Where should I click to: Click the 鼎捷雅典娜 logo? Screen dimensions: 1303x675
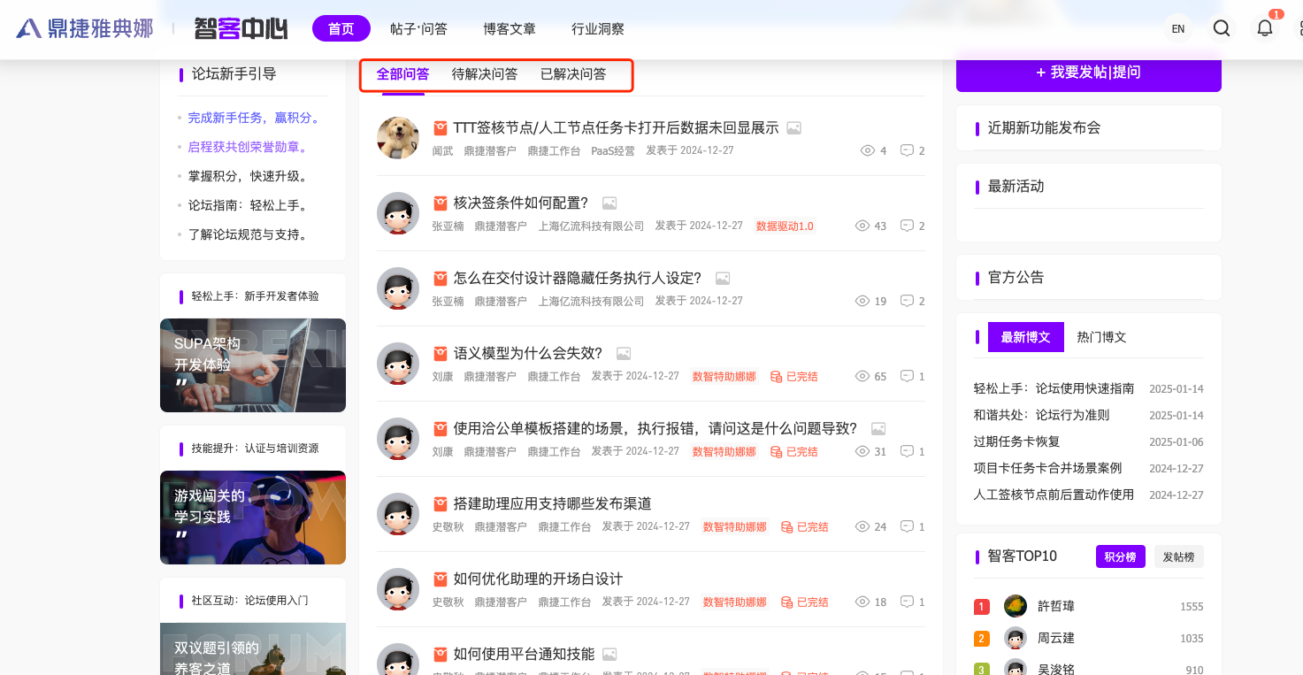tap(85, 28)
